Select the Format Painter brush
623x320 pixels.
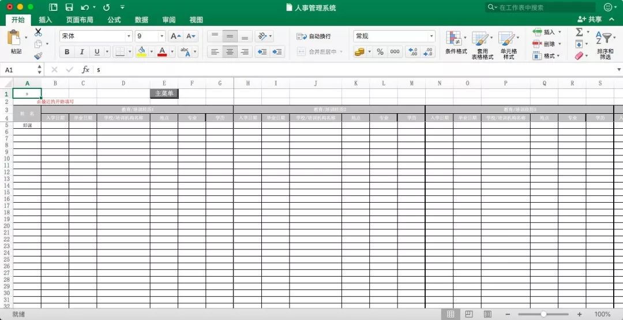coord(38,55)
